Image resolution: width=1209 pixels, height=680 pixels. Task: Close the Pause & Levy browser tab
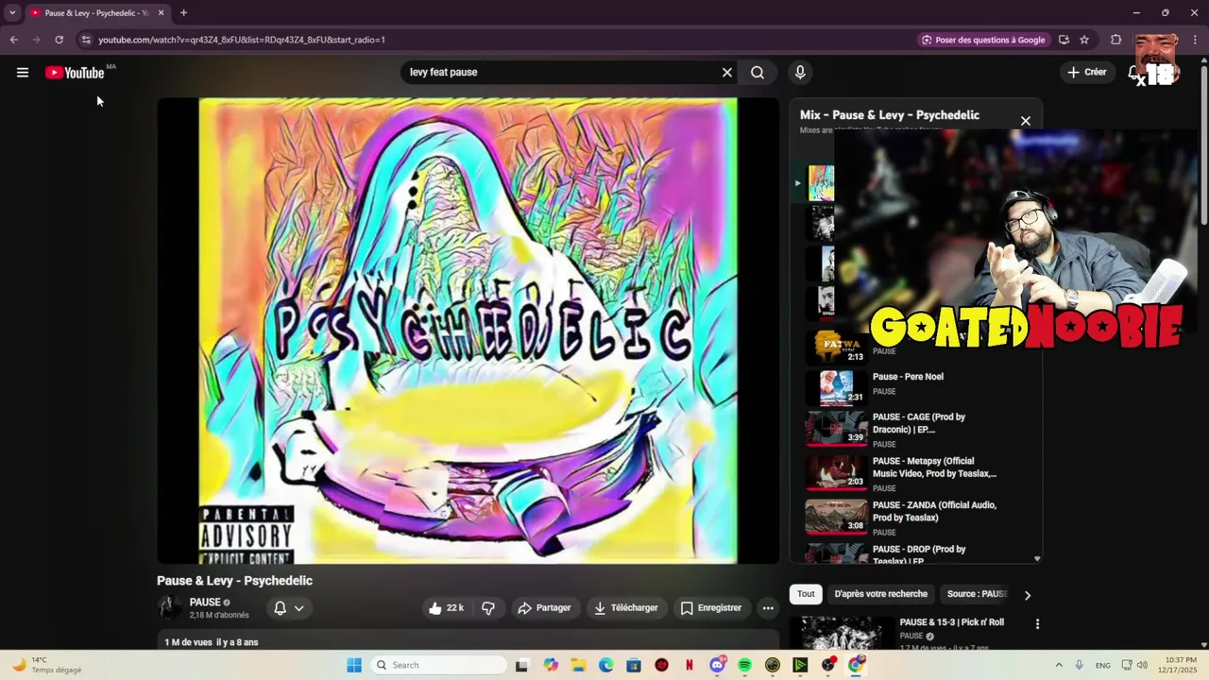pyautogui.click(x=161, y=12)
